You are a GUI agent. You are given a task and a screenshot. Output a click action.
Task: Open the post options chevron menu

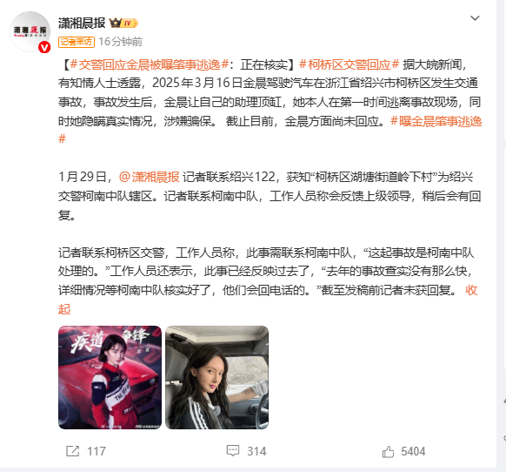pos(475,18)
